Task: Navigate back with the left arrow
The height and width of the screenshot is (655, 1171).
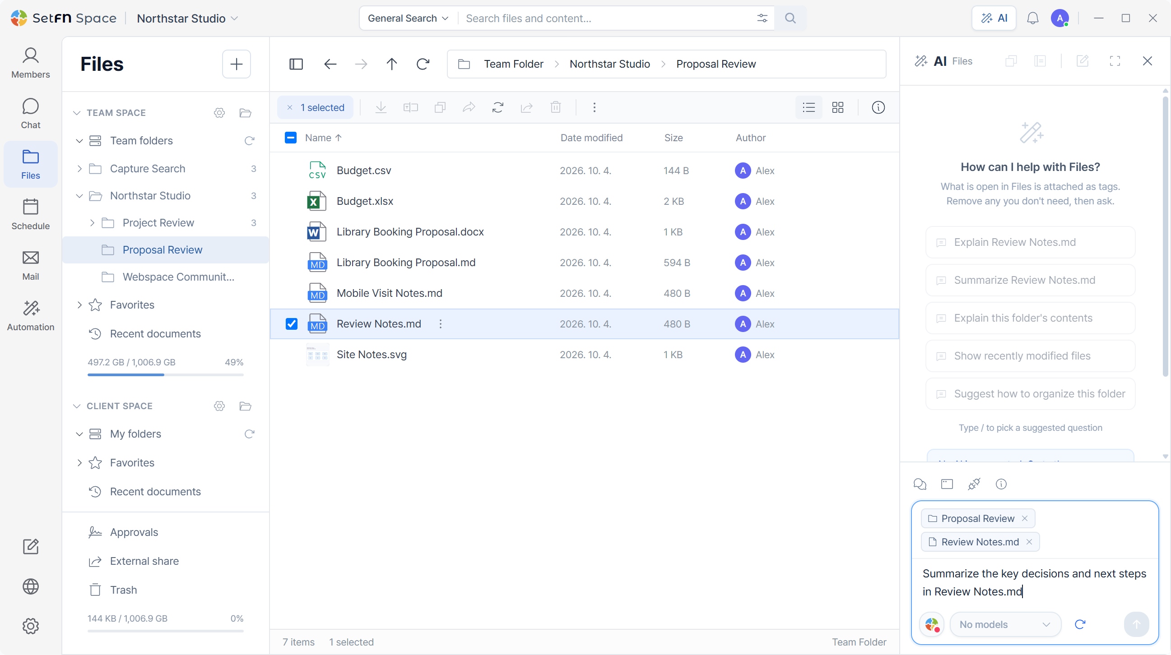Action: coord(330,64)
